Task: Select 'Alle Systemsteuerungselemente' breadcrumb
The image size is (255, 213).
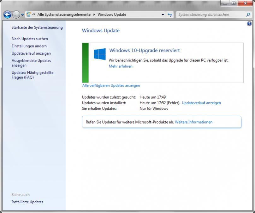Action: [x=64, y=15]
